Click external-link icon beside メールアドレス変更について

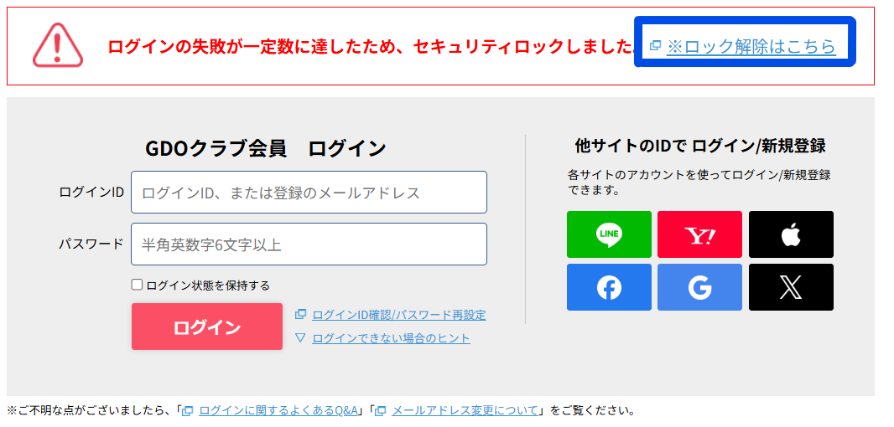[x=381, y=410]
